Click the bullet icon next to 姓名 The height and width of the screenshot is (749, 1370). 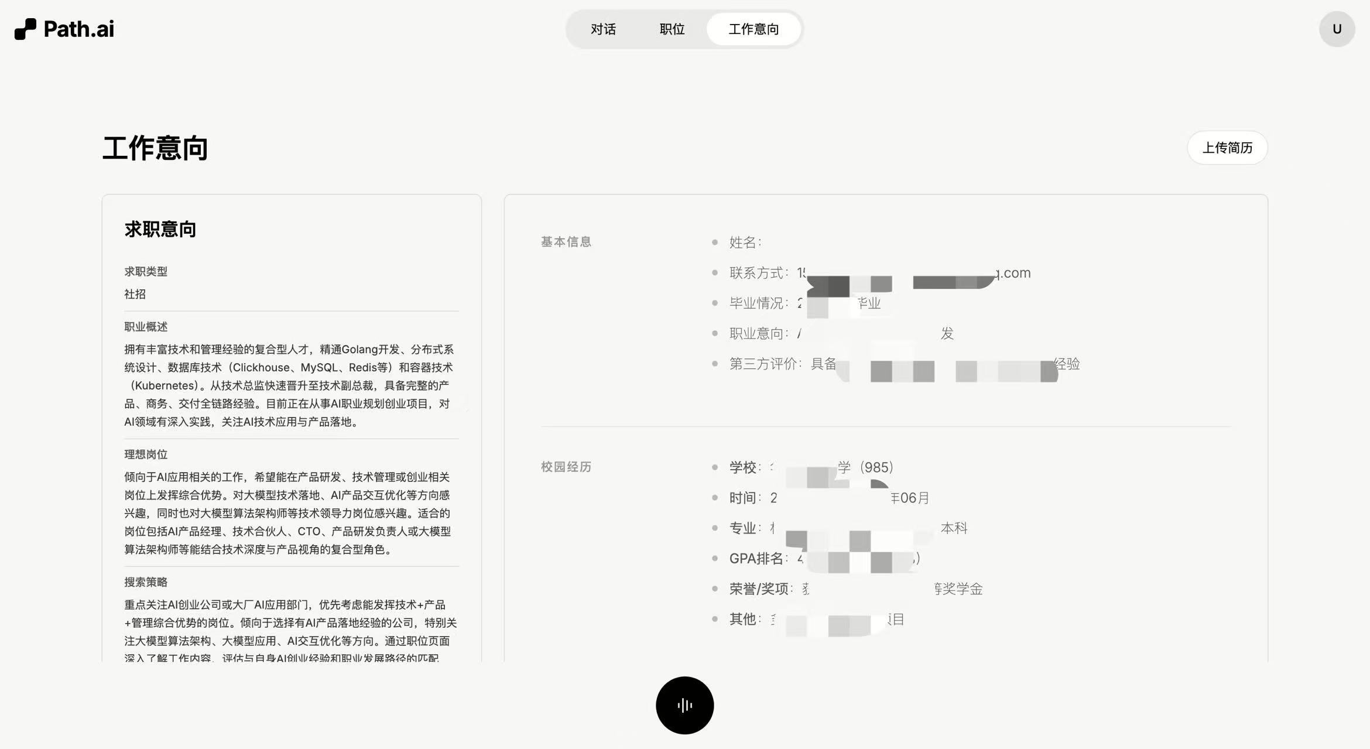coord(714,242)
